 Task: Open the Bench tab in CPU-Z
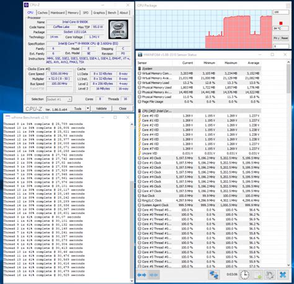(x=112, y=12)
